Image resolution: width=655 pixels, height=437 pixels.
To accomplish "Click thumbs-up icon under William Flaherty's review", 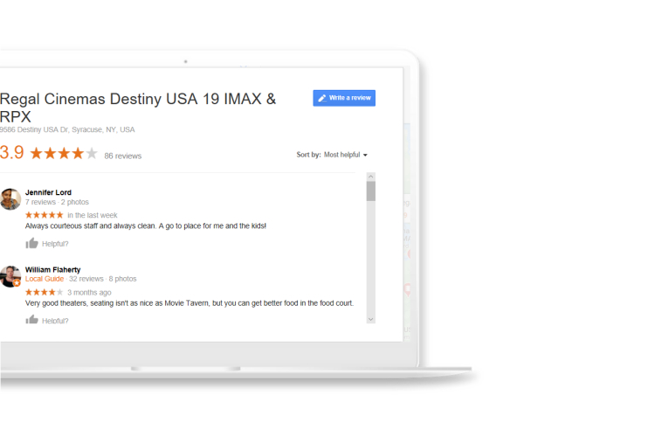I will 31,320.
